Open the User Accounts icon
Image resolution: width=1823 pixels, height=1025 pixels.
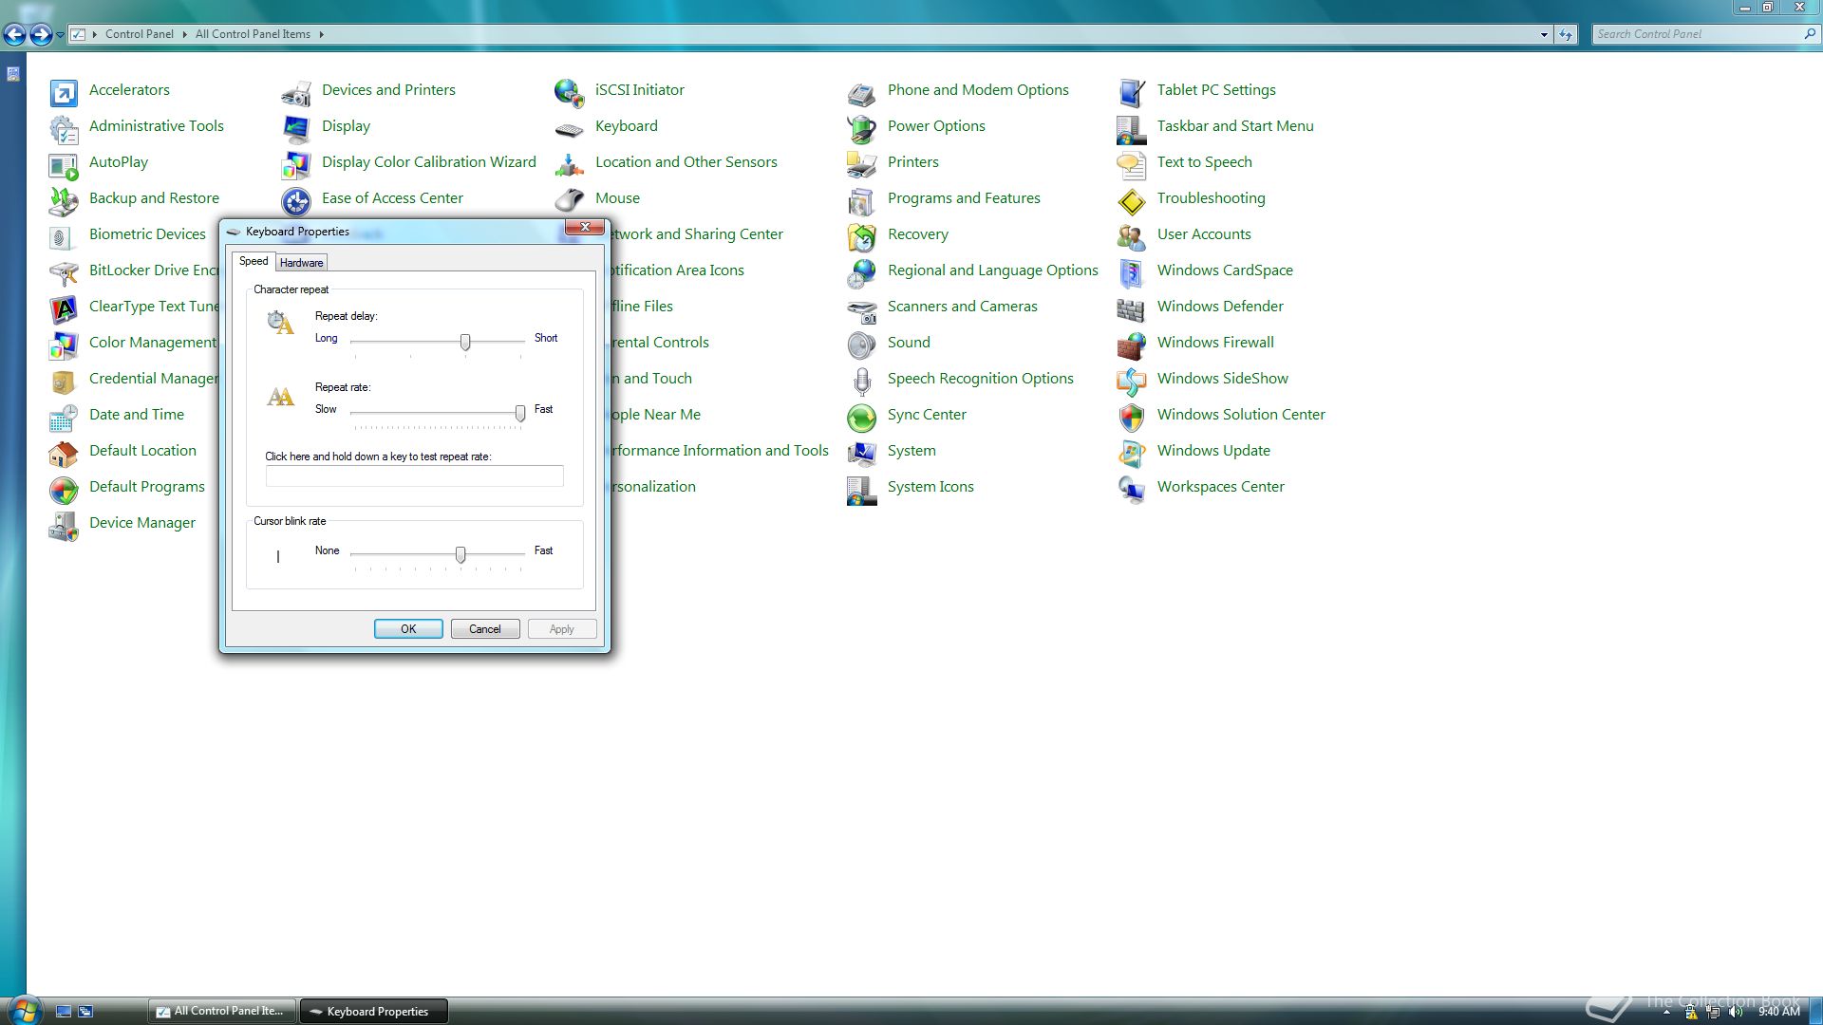click(x=1132, y=236)
